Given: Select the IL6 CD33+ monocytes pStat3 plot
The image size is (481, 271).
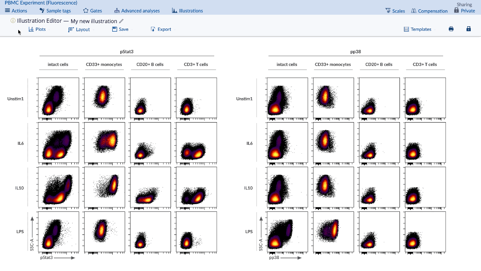Looking at the screenshot, I should 104,143.
